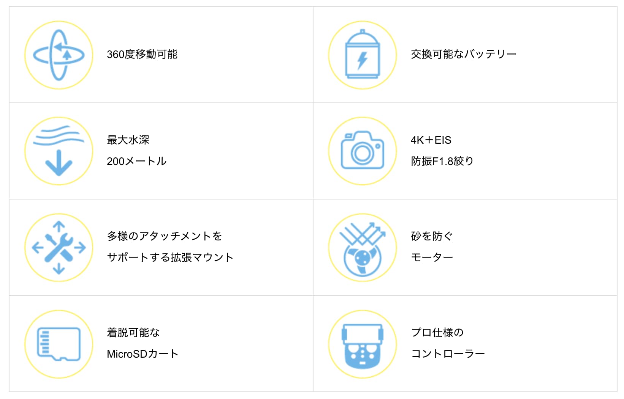Screen dimensions: 624x399
Task: Click サポートする拡張マウント text line
Action: [170, 258]
